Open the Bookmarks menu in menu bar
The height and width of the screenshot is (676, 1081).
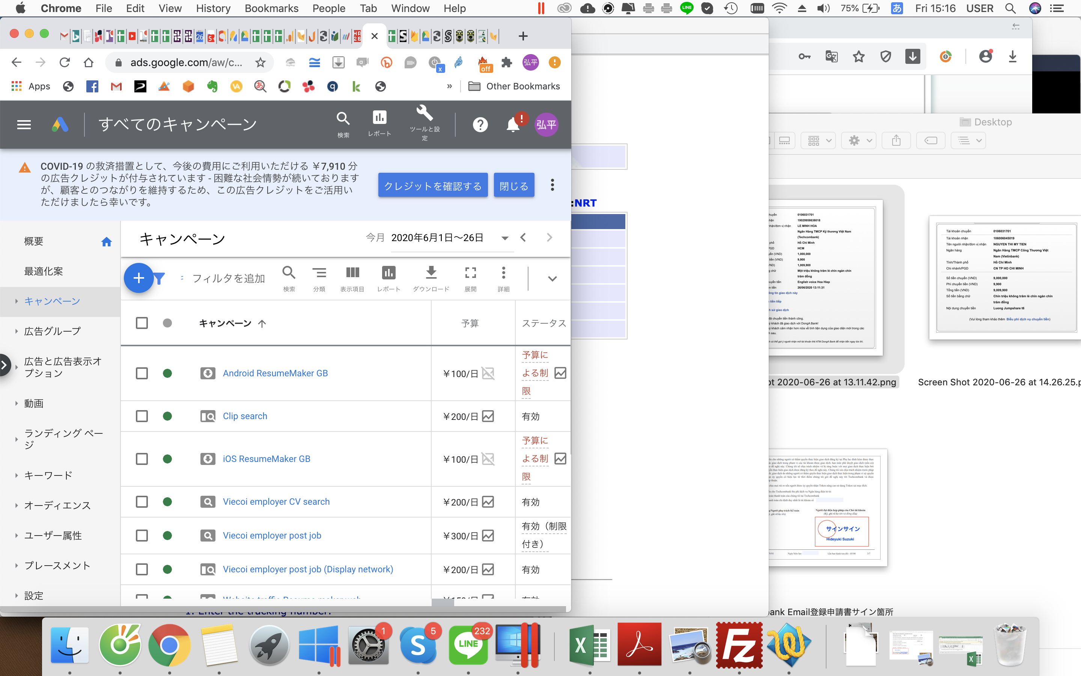pyautogui.click(x=271, y=9)
